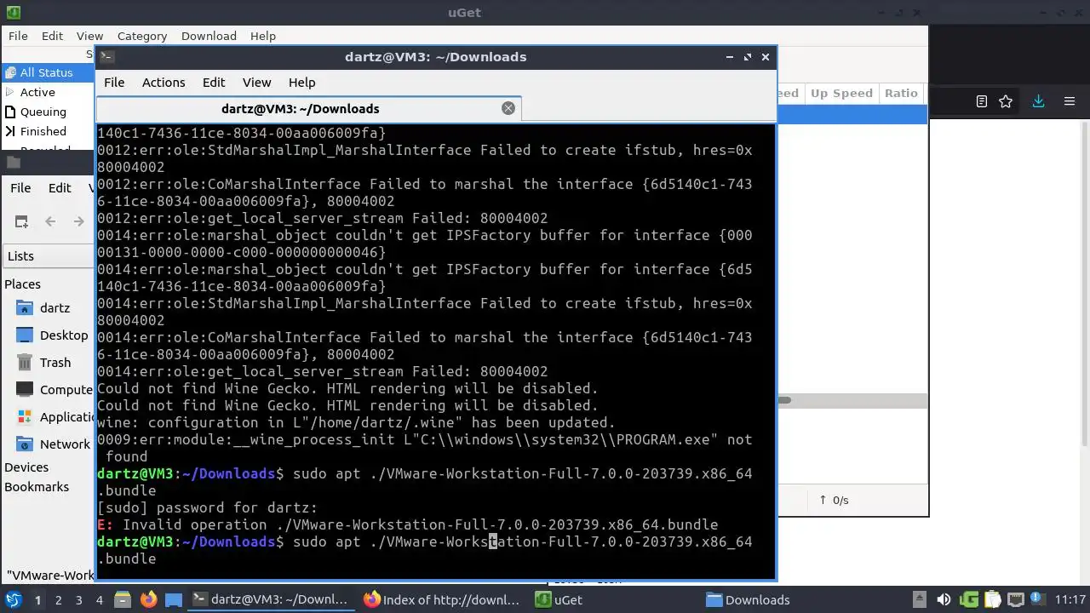1090x613 pixels.
Task: Close the dartz@VM3 terminal tab
Action: click(x=508, y=108)
